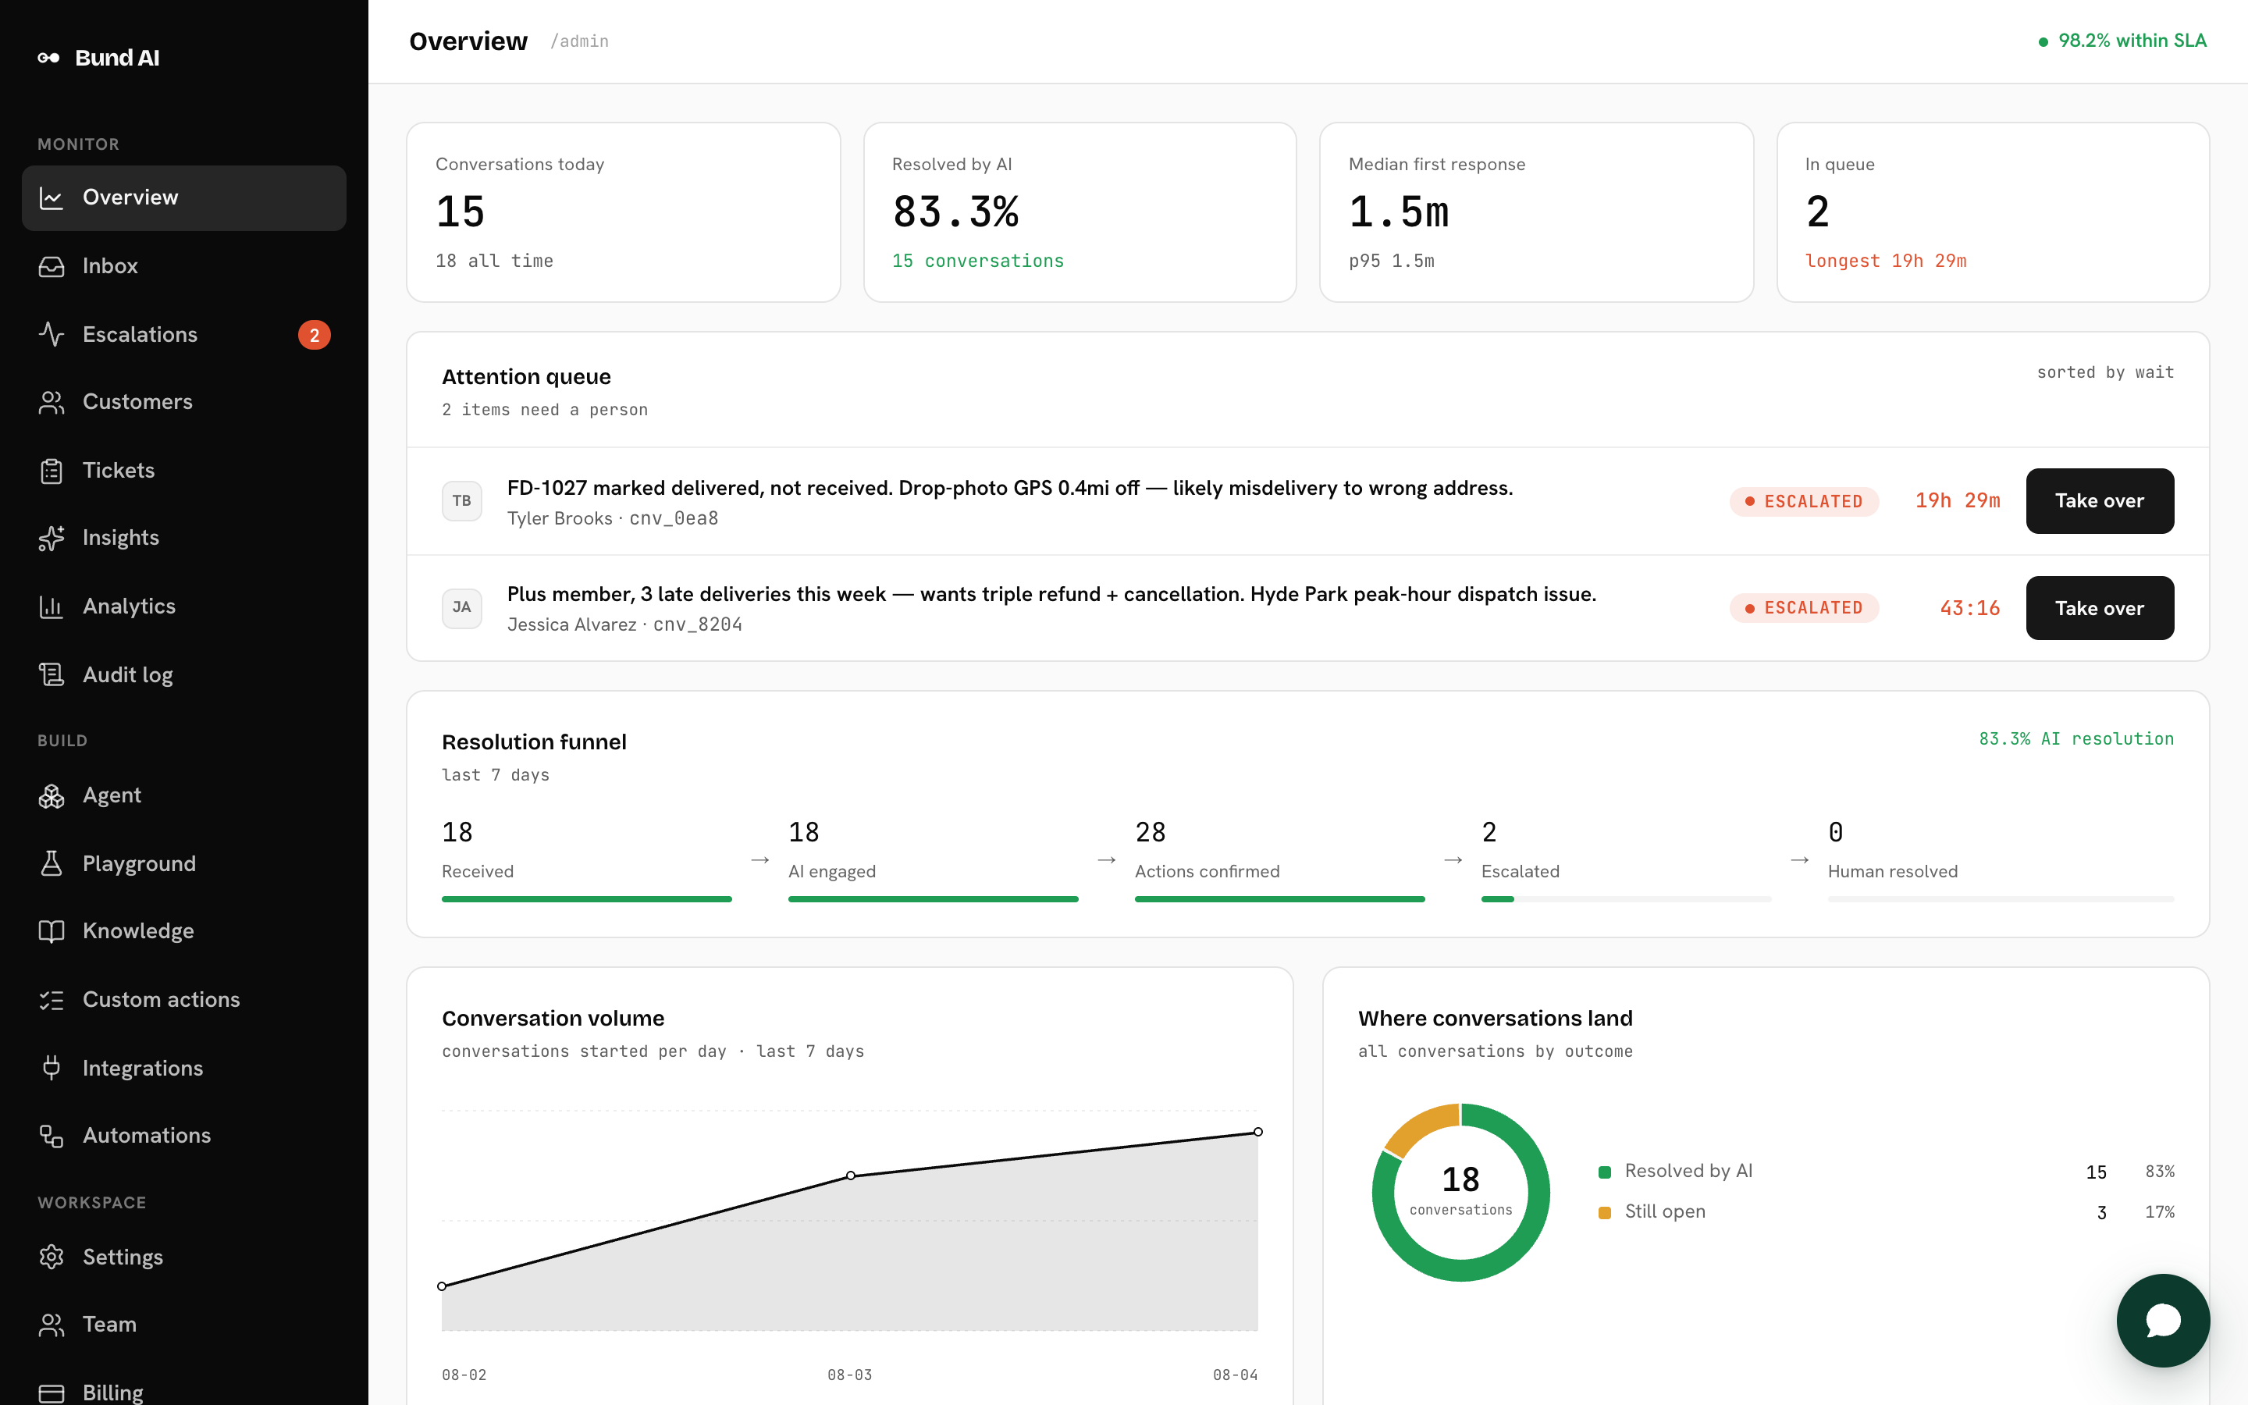Click '83.3% AI resolution' text

[x=2076, y=738]
